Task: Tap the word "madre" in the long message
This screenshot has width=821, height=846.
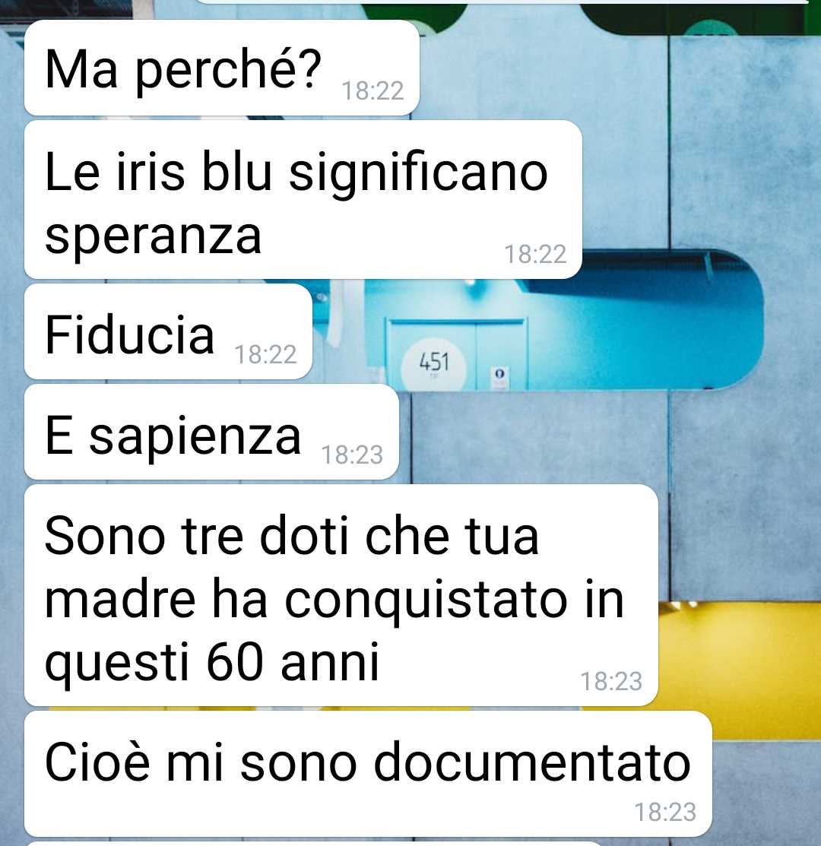Action: coord(120,599)
